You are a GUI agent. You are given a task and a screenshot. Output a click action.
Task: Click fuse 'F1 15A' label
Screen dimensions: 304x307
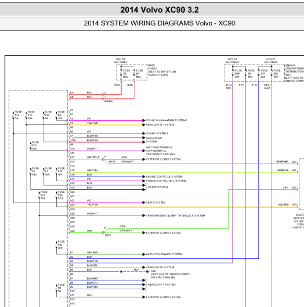(48, 172)
